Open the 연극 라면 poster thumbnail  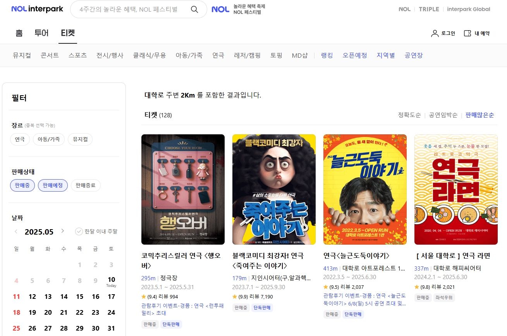(456, 189)
